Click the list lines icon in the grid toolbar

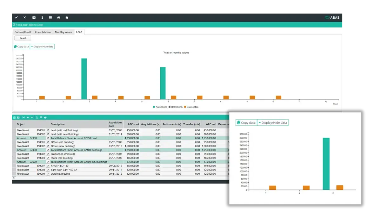(41, 117)
